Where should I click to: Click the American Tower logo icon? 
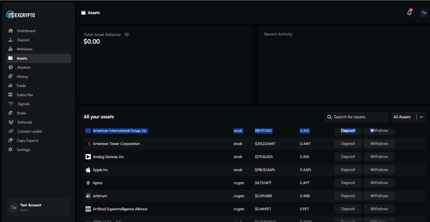pos(88,144)
